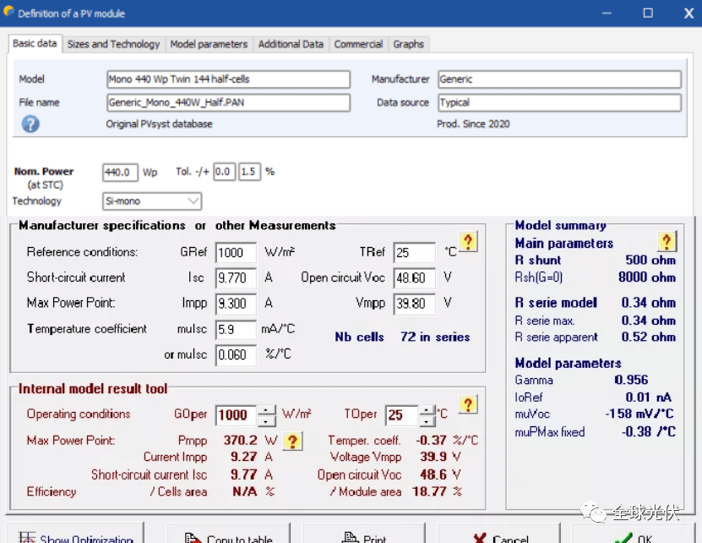The height and width of the screenshot is (543, 702).
Task: Click the help icon beside TOper operating conditions
Action: pos(468,404)
